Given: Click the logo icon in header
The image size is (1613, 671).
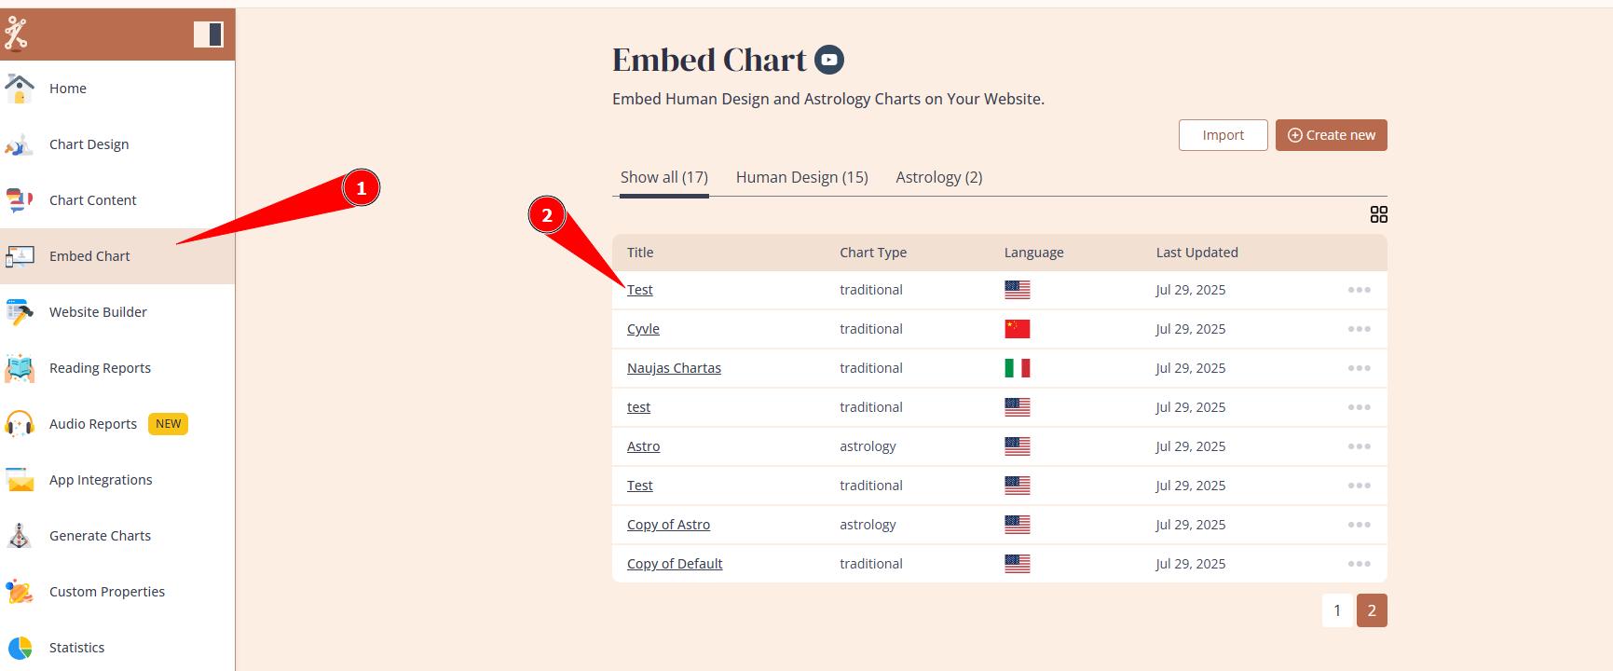Looking at the screenshot, I should [16, 34].
